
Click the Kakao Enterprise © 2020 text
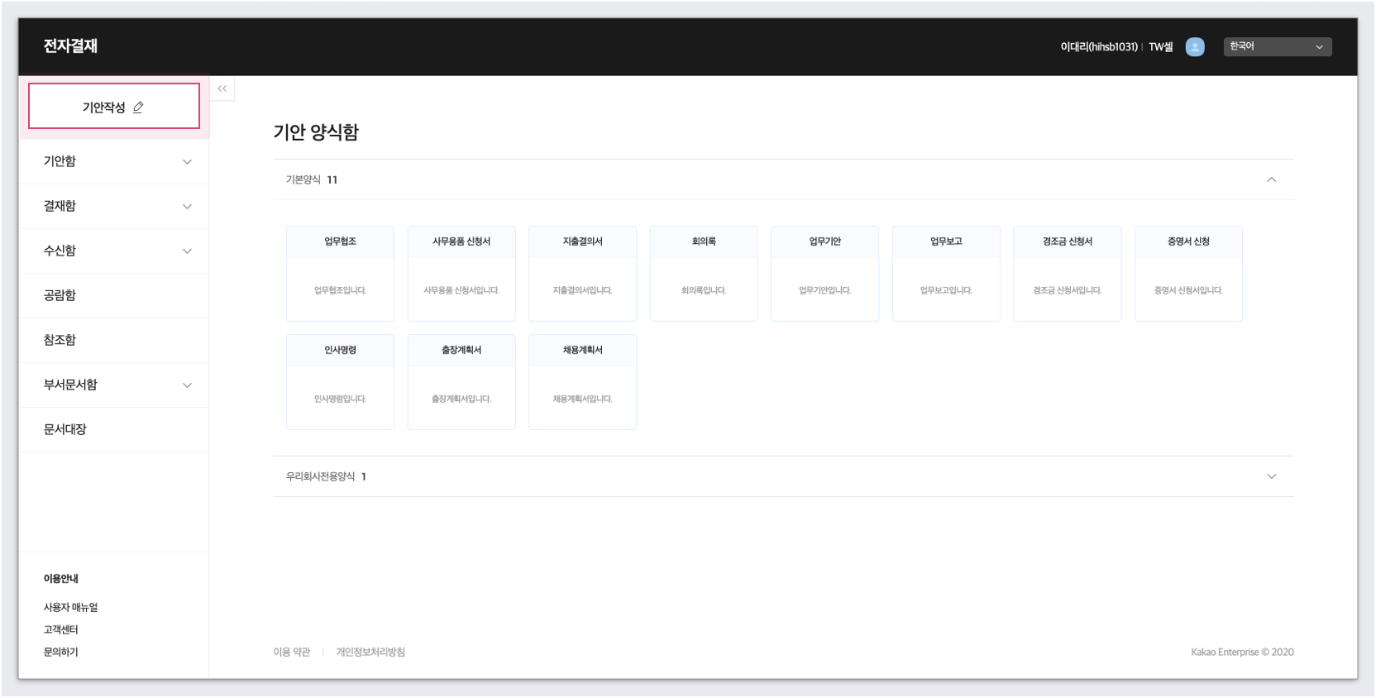point(1242,652)
